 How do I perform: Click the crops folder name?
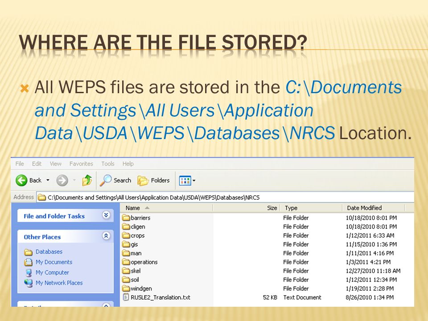pyautogui.click(x=138, y=235)
